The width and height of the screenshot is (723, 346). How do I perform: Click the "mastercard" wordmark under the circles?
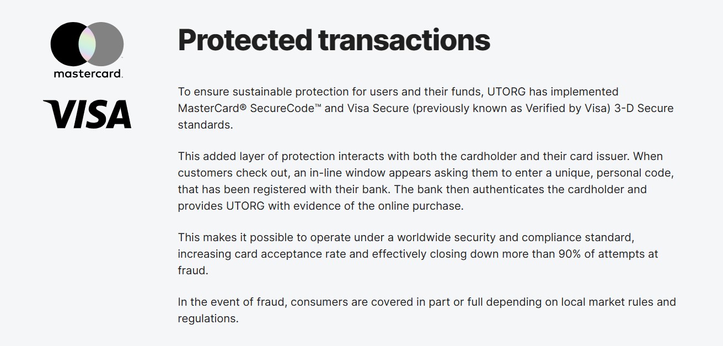[x=88, y=73]
